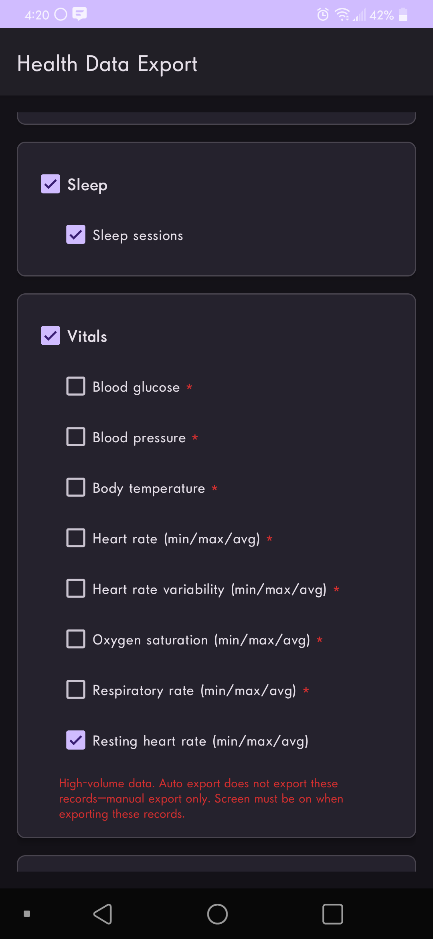433x939 pixels.
Task: Tap the Android home circle icon
Action: click(217, 914)
